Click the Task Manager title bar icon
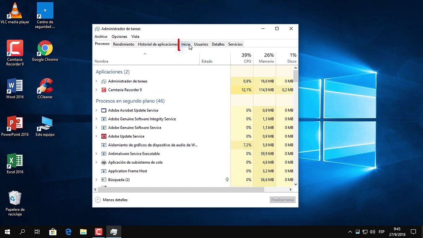The height and width of the screenshot is (238, 423). [97, 29]
